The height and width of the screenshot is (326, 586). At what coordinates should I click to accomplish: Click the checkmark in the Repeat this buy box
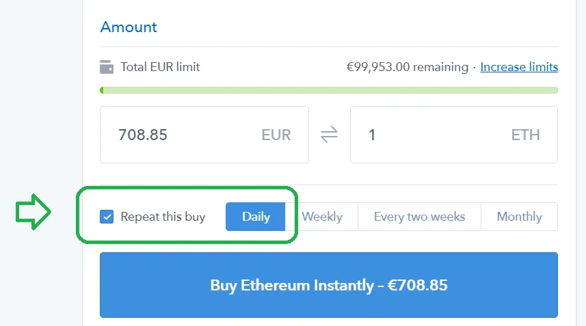107,217
